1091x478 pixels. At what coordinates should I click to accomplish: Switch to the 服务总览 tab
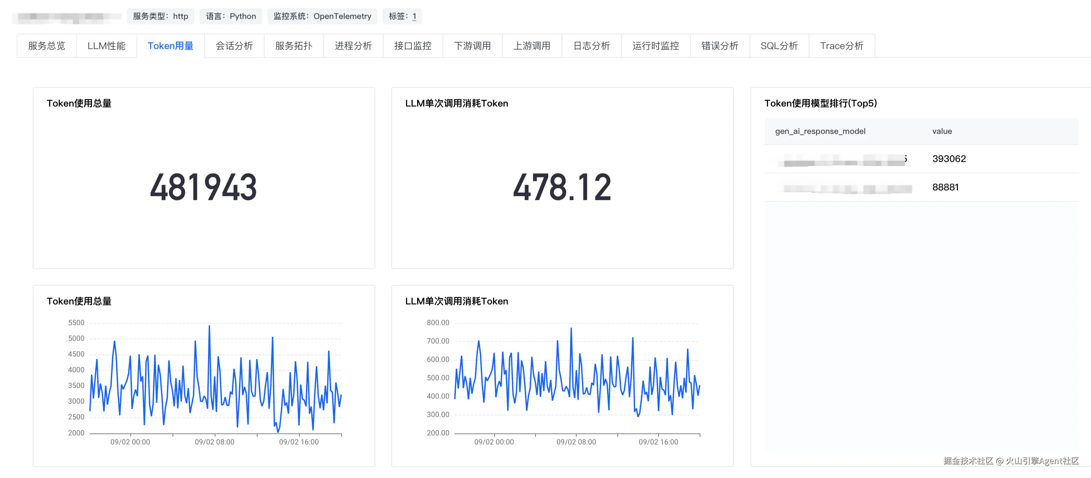46,46
